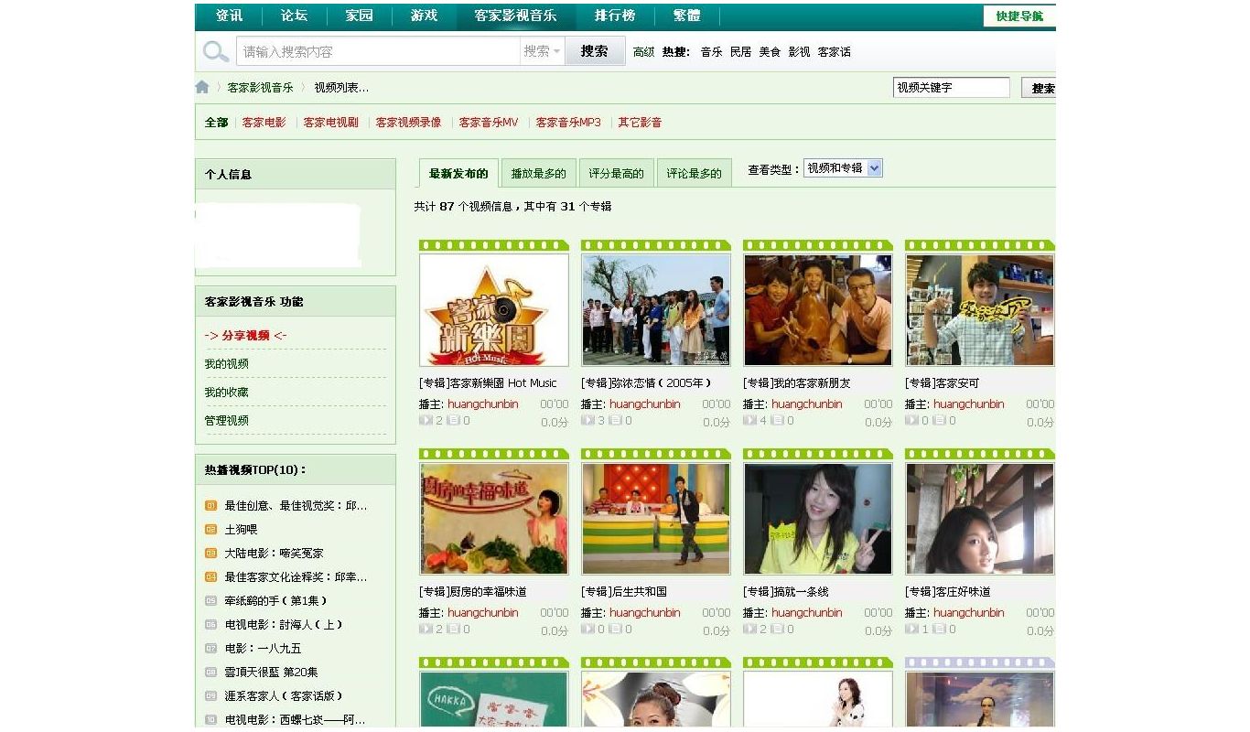Open 我的收藏 in the sidebar
This screenshot has height=732, width=1250.
tap(226, 392)
